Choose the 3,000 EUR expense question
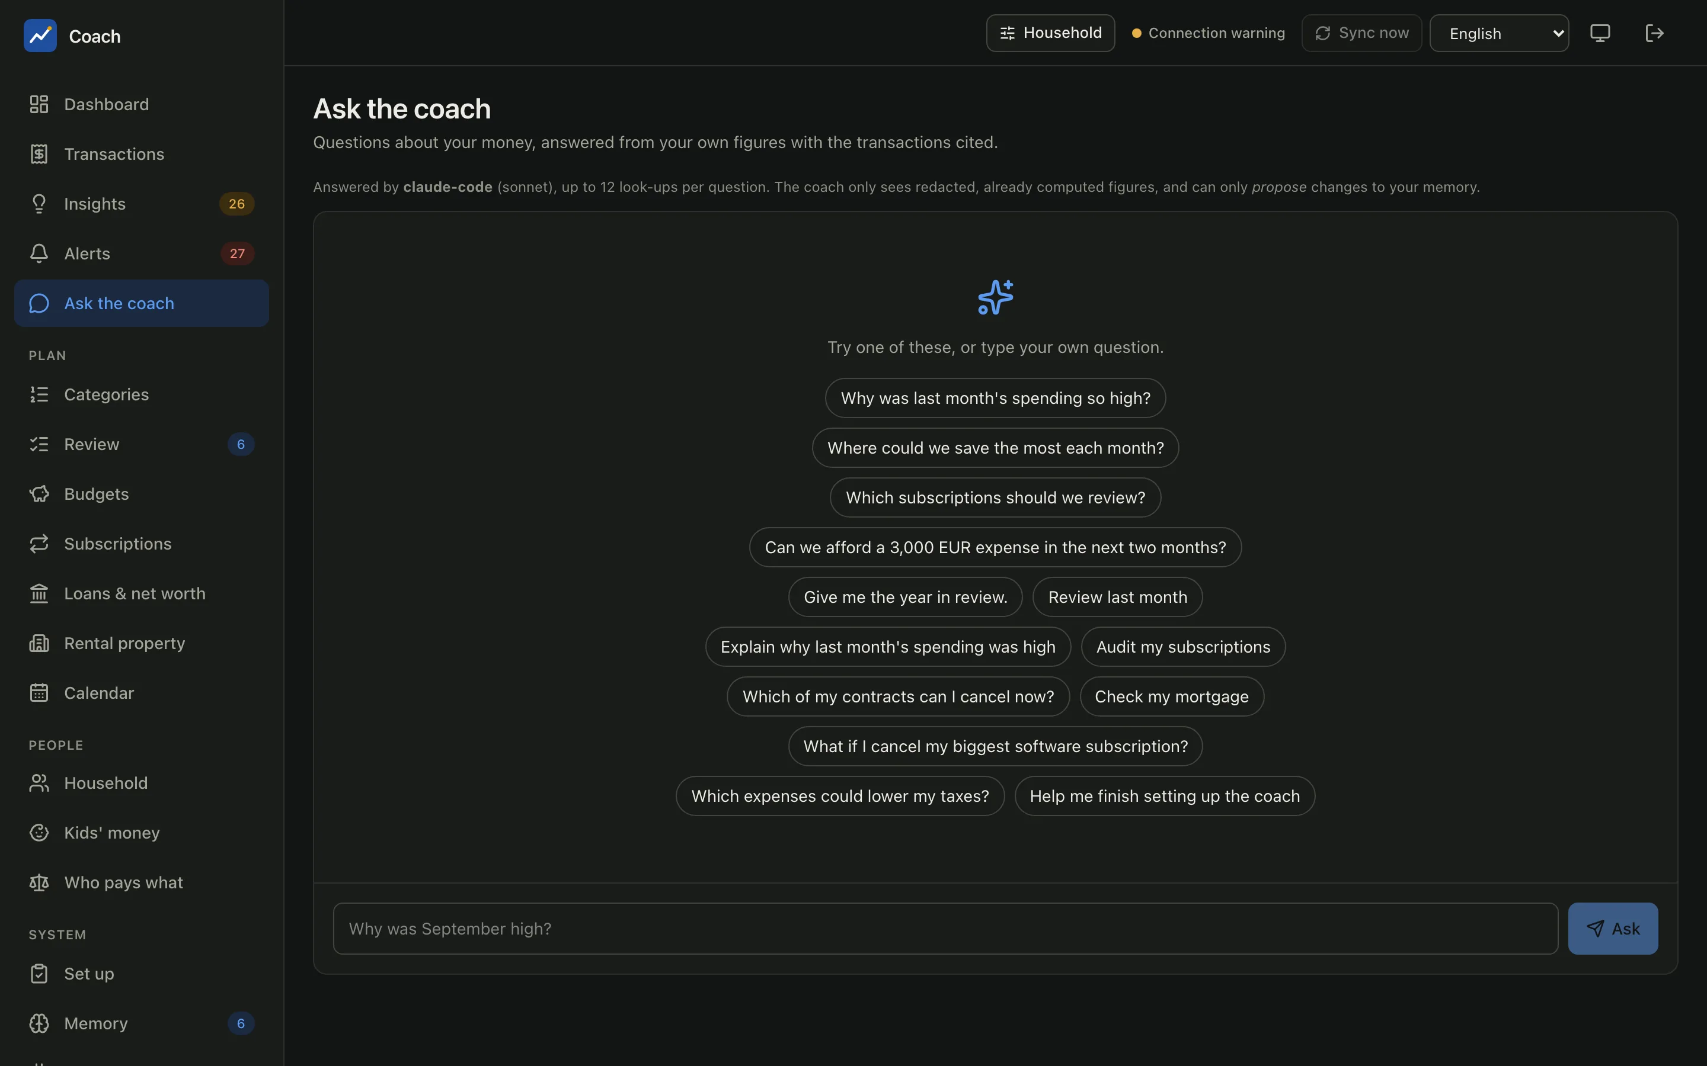 pyautogui.click(x=995, y=547)
